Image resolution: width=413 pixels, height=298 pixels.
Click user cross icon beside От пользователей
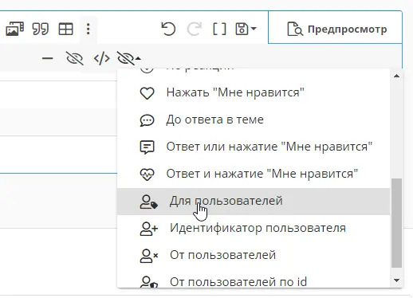click(149, 256)
